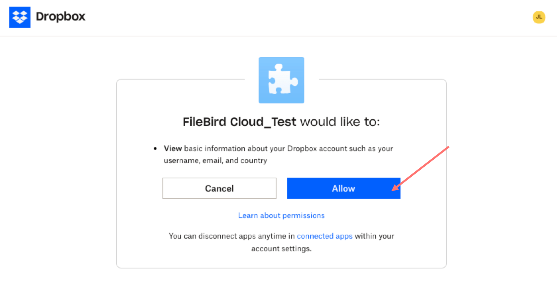Click the "would like to:" heading text
This screenshot has width=557, height=289.
[340, 122]
